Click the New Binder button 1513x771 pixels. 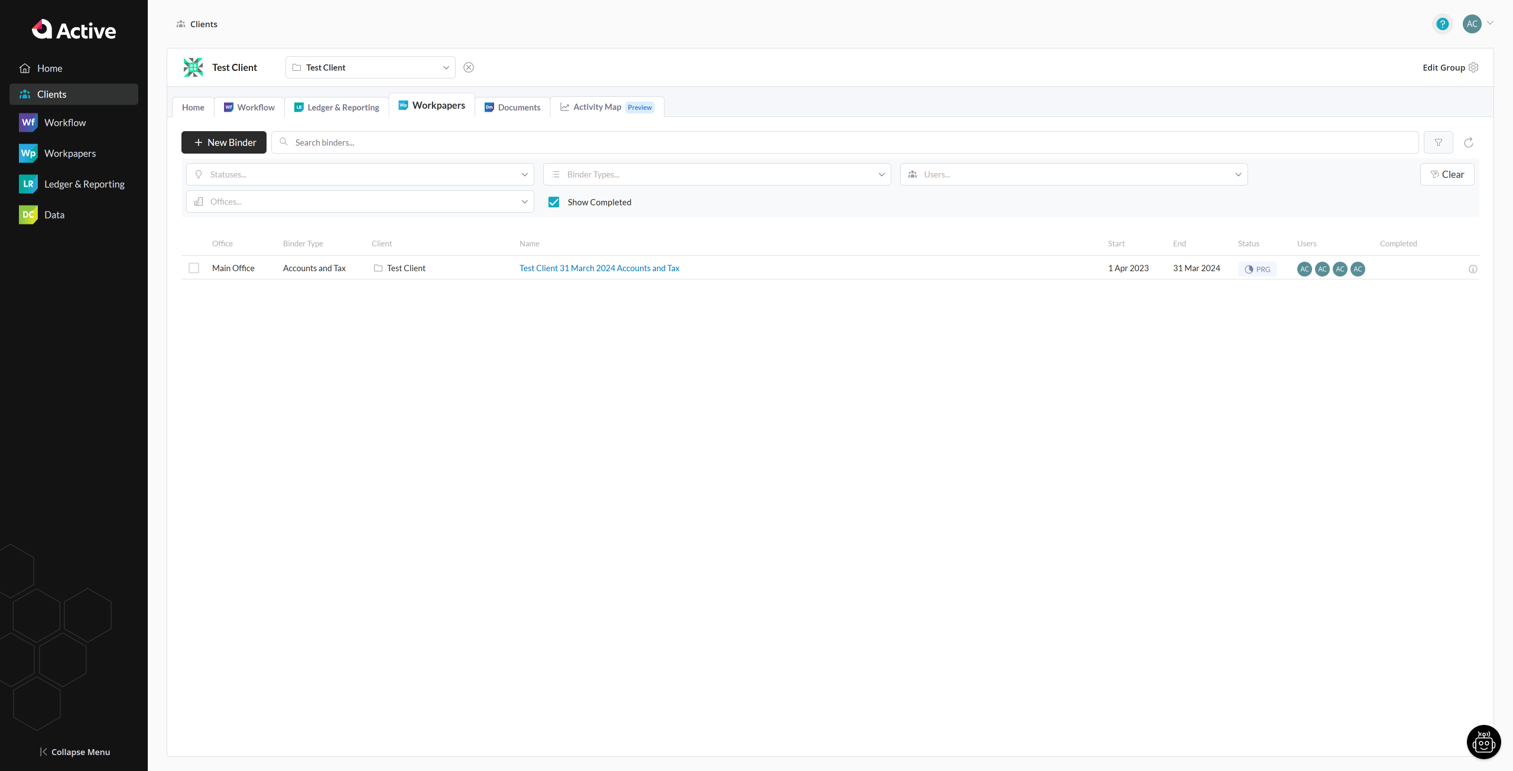pyautogui.click(x=224, y=142)
